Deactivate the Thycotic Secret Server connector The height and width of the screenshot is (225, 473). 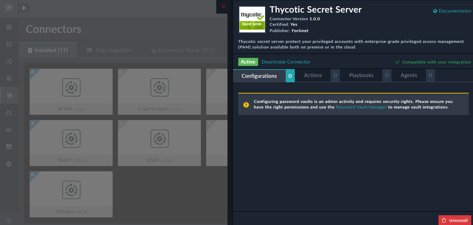click(286, 62)
